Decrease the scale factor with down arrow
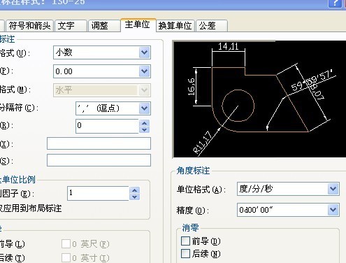This screenshot has width=346, height=263. [x=134, y=197]
